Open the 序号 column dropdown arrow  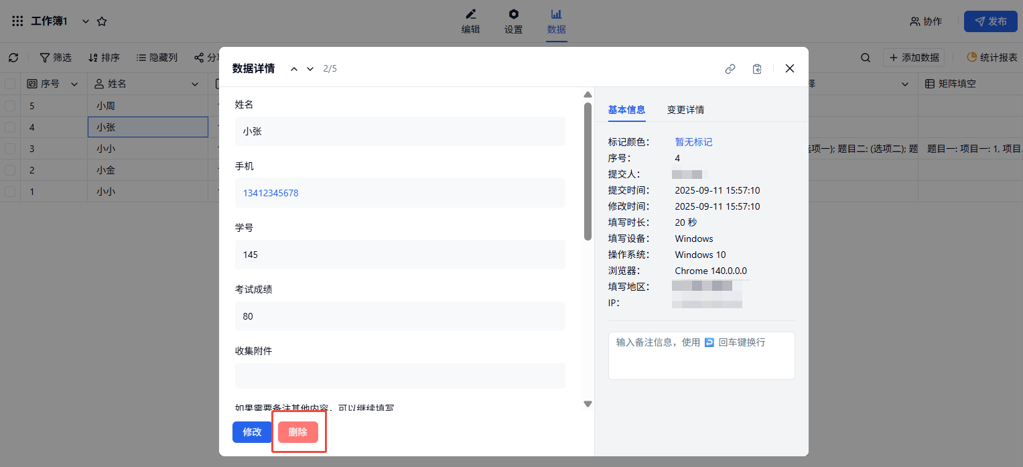click(x=74, y=84)
